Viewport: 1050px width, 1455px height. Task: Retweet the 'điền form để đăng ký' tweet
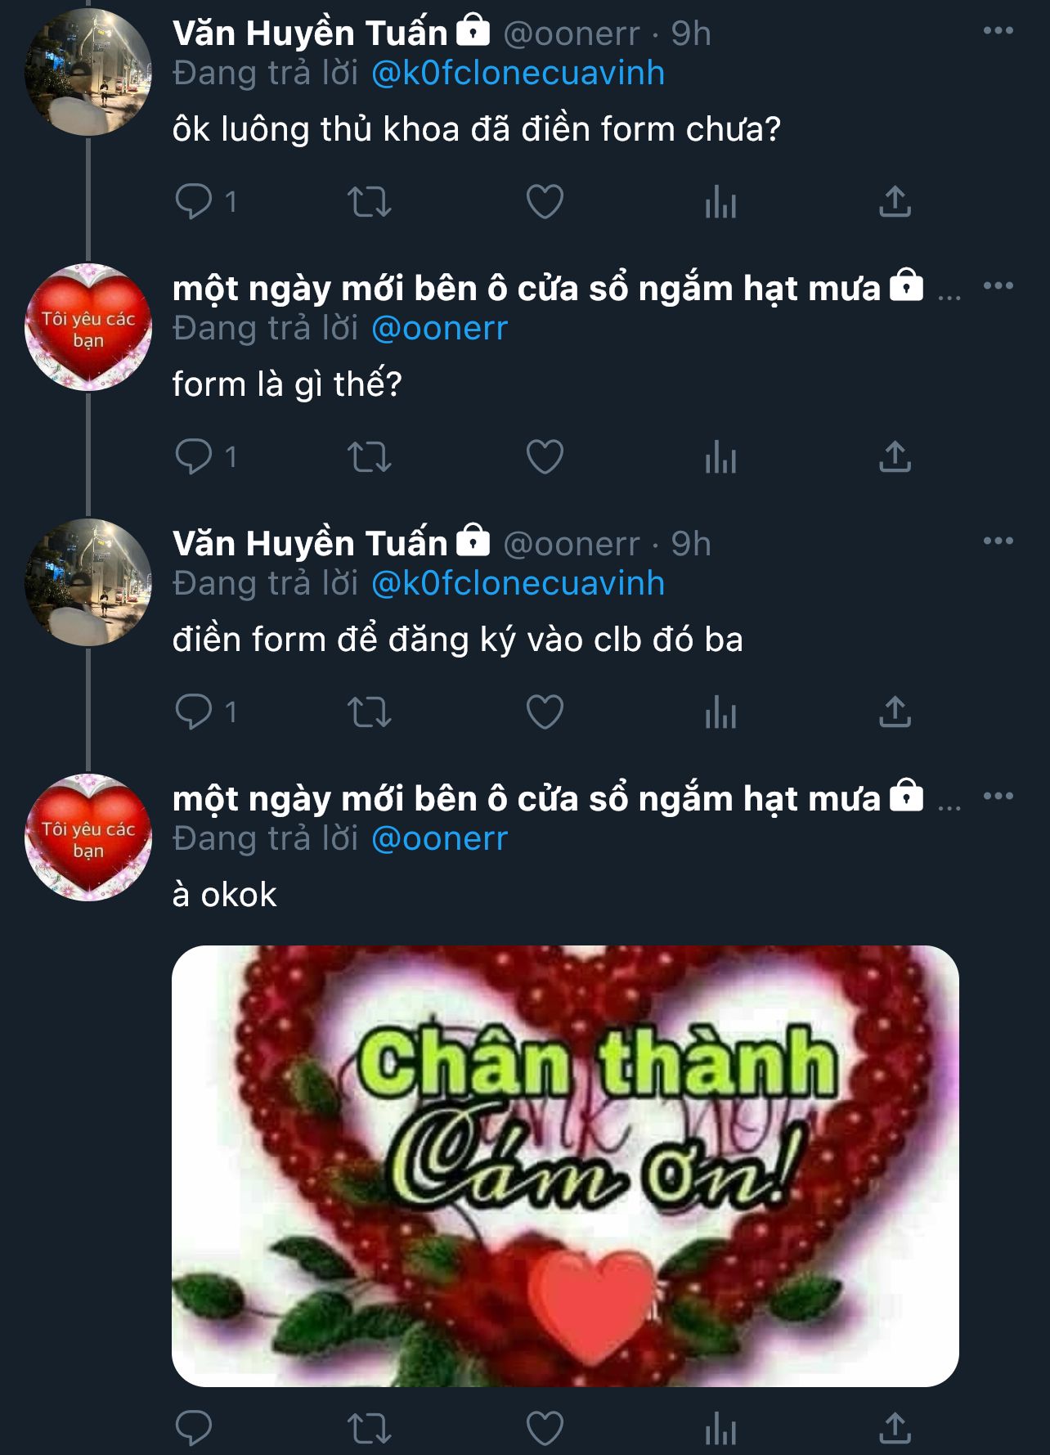tap(370, 712)
